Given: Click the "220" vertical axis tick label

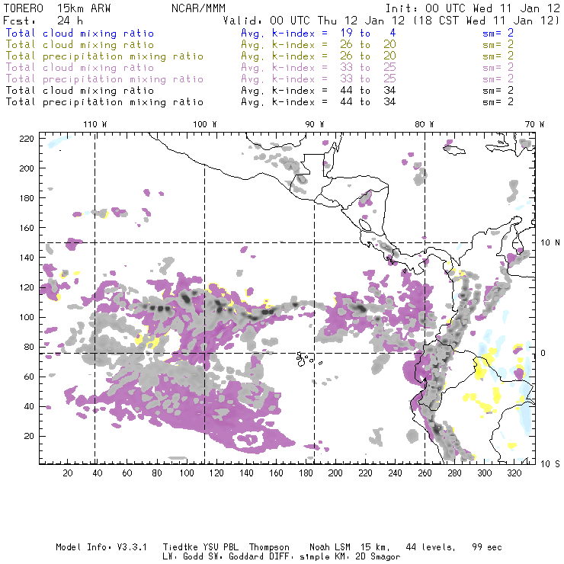Looking at the screenshot, I should (27, 139).
